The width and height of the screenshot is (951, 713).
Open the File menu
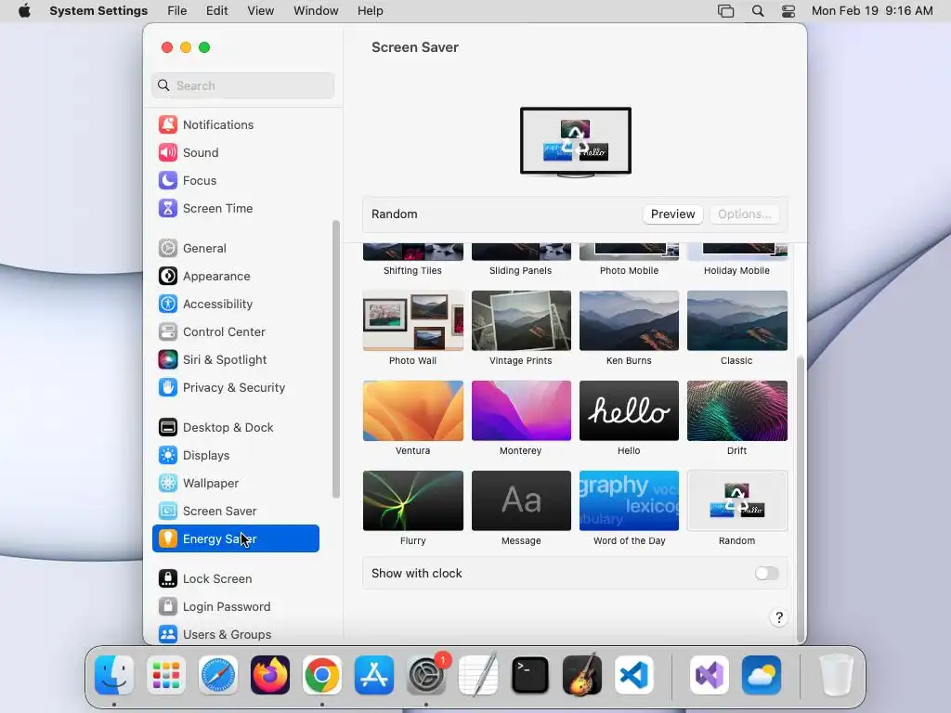click(x=177, y=11)
